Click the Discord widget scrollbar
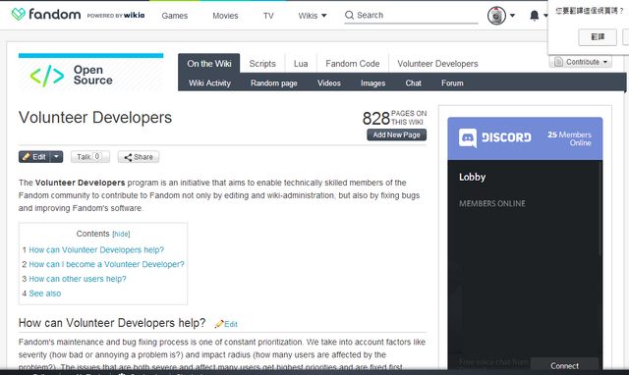 [600, 208]
